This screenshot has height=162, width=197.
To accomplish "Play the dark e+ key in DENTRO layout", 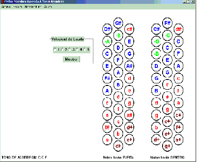I will (x=167, y=134).
